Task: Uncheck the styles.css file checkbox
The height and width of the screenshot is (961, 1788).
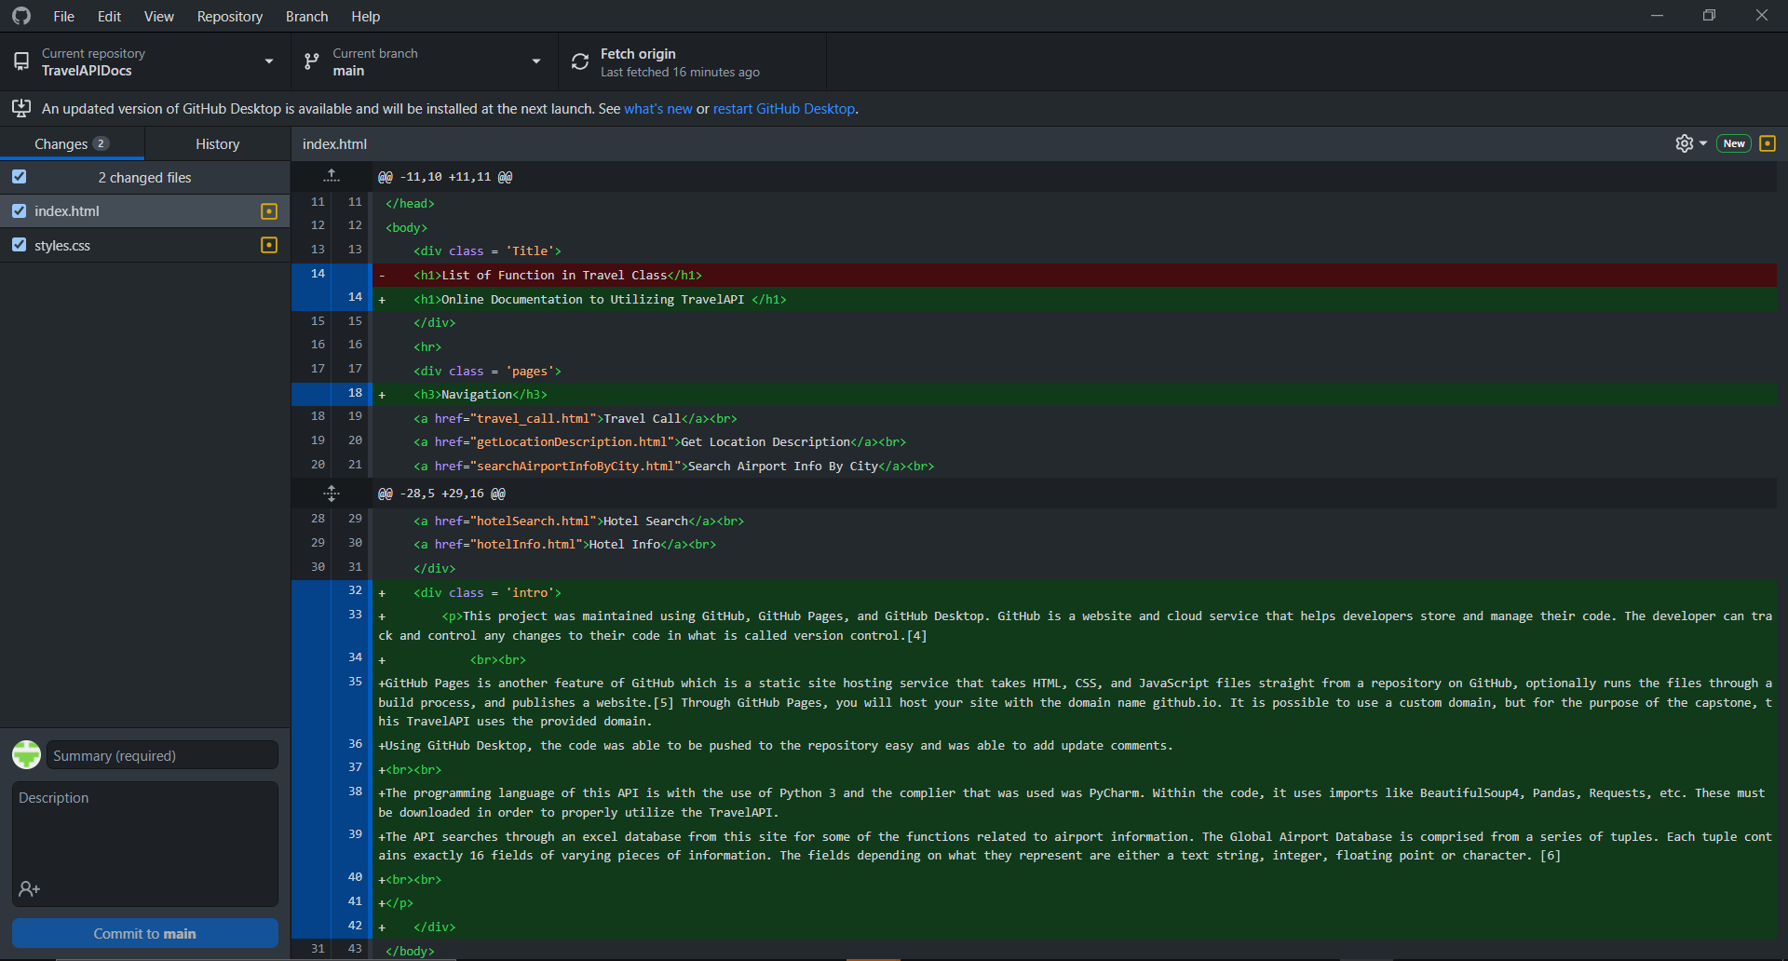Action: point(19,245)
